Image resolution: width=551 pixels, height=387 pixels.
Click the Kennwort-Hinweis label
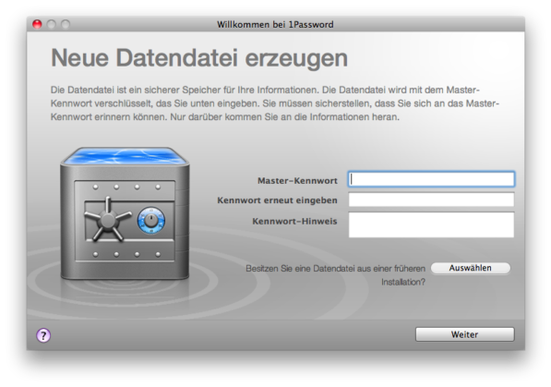point(294,222)
